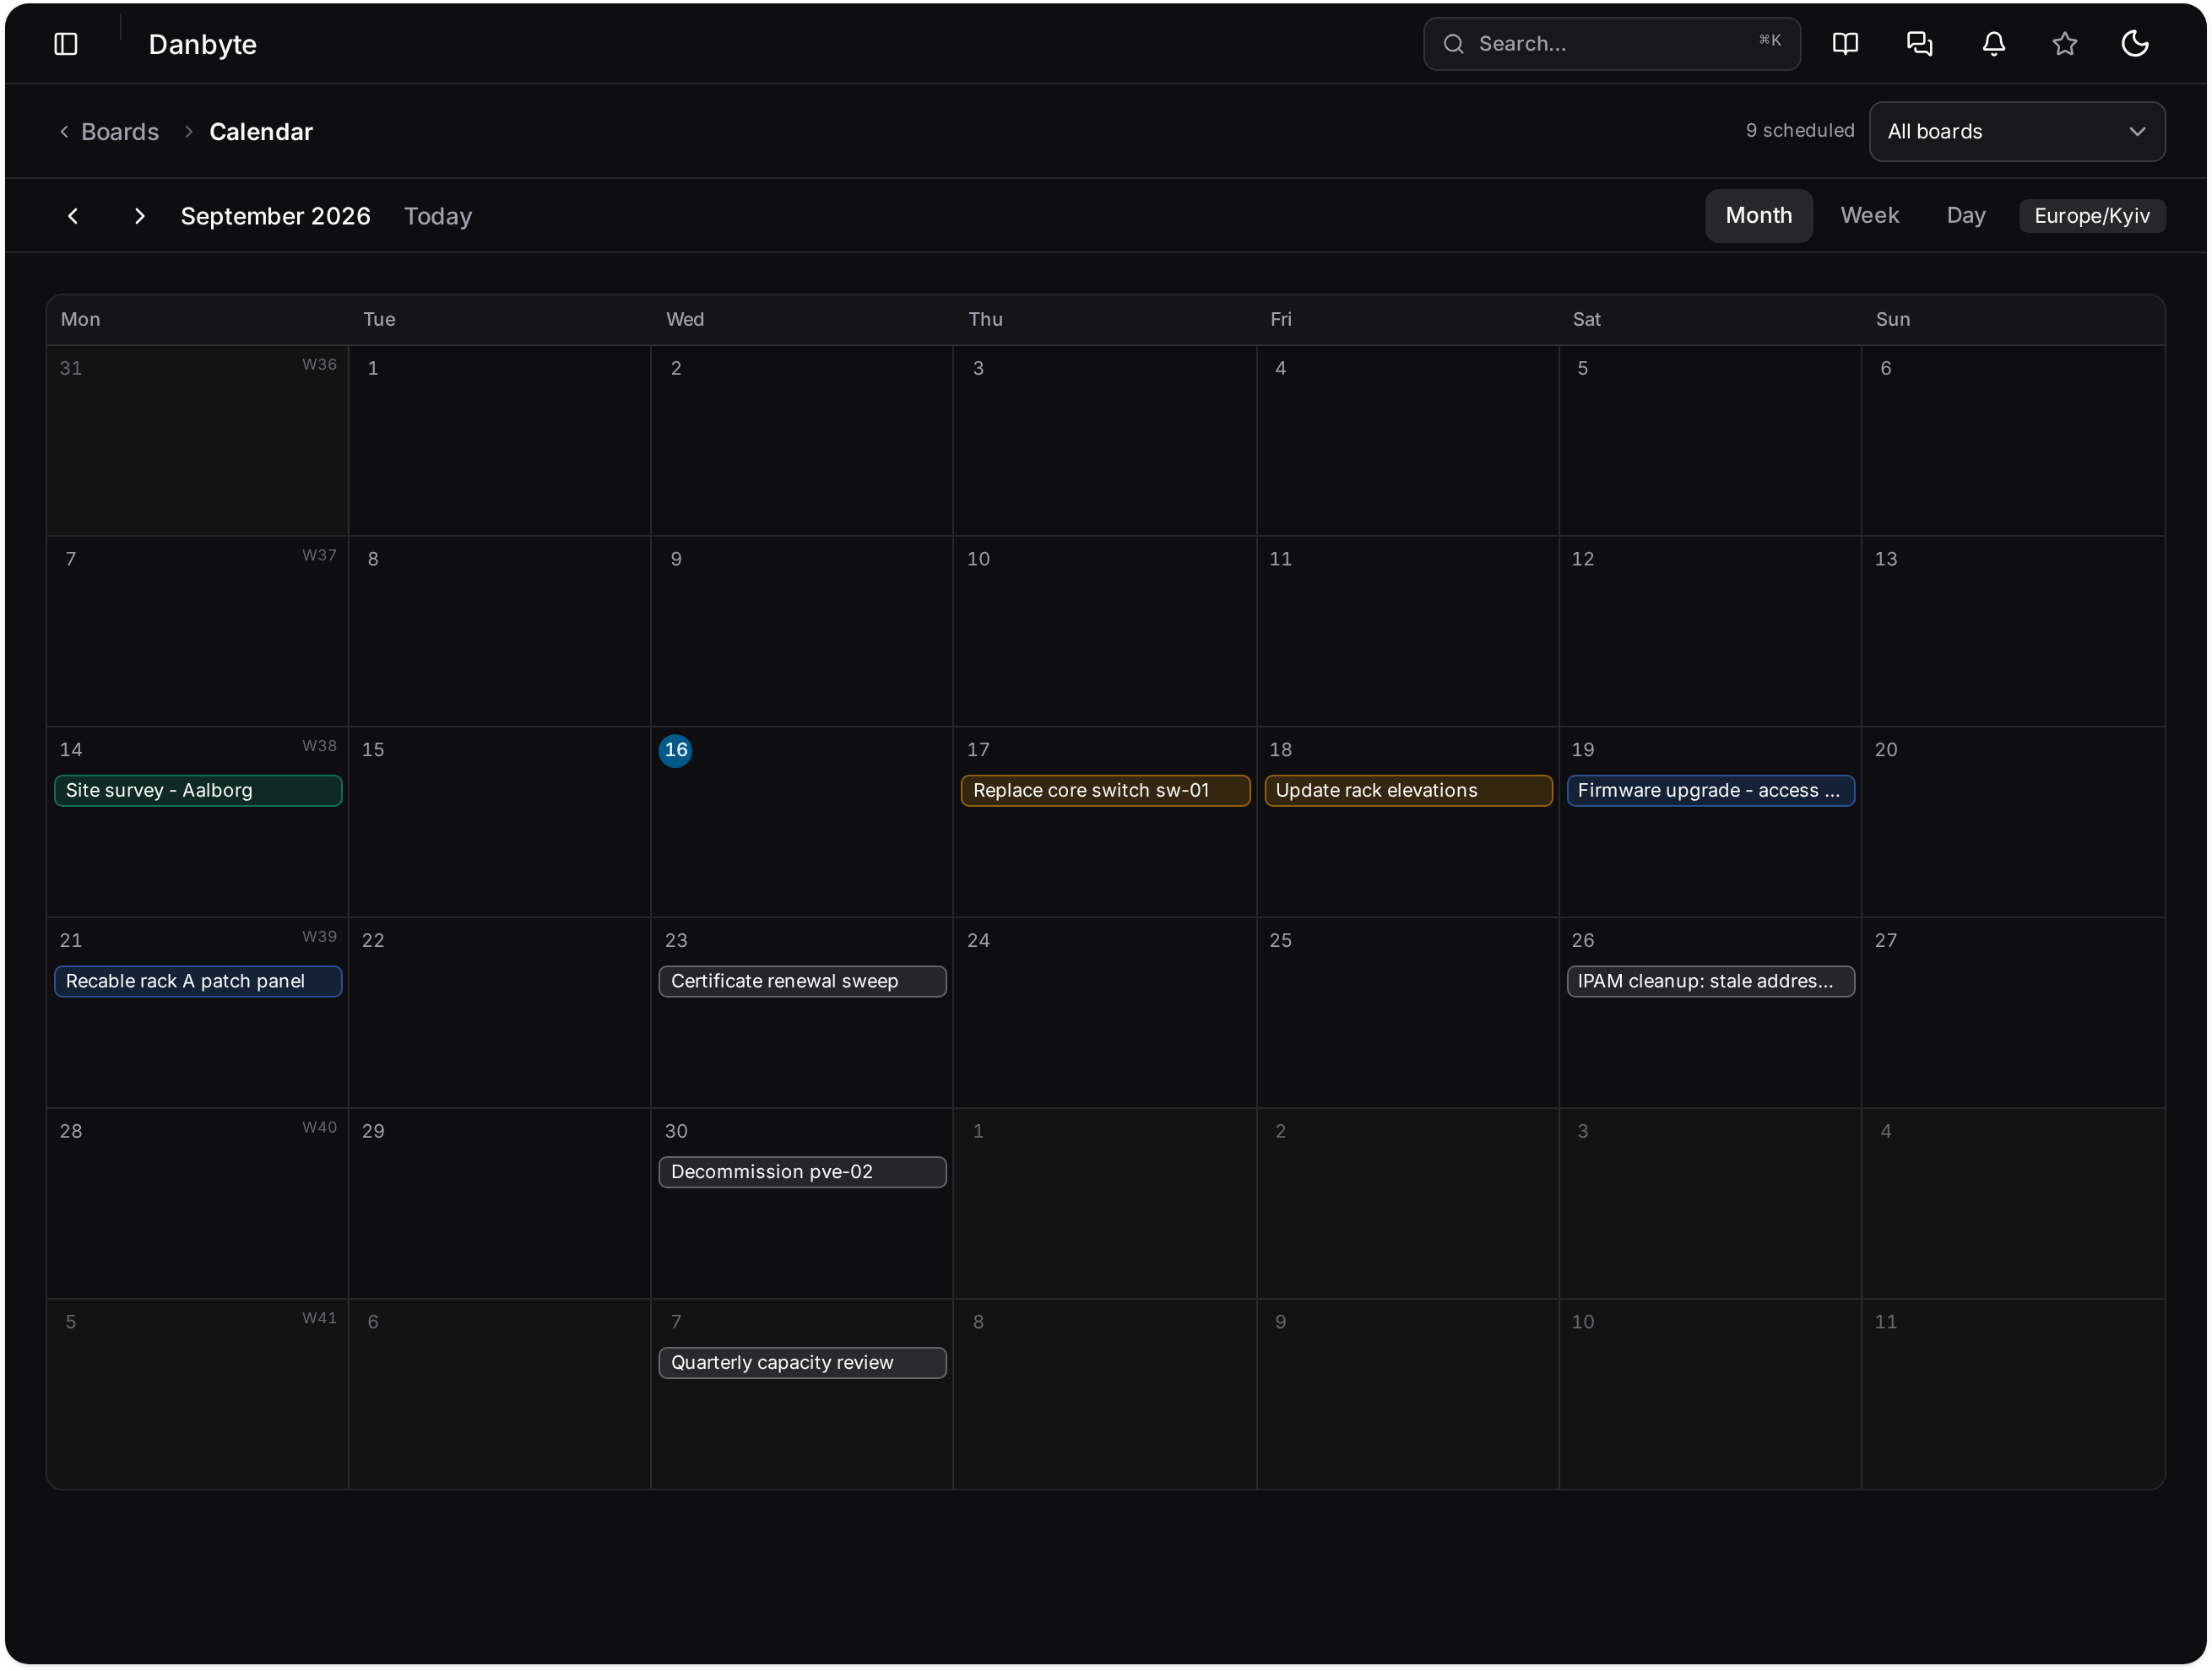
Task: Toggle the sidebar panel icon
Action: click(66, 44)
